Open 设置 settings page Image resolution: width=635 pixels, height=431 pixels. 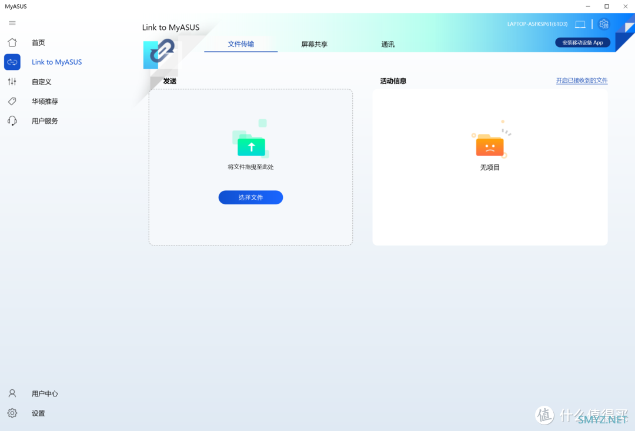pos(38,413)
